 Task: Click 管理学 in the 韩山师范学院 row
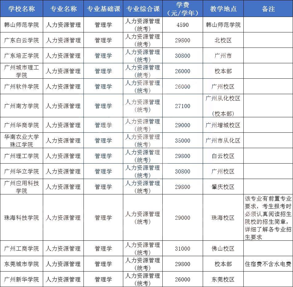click(103, 25)
